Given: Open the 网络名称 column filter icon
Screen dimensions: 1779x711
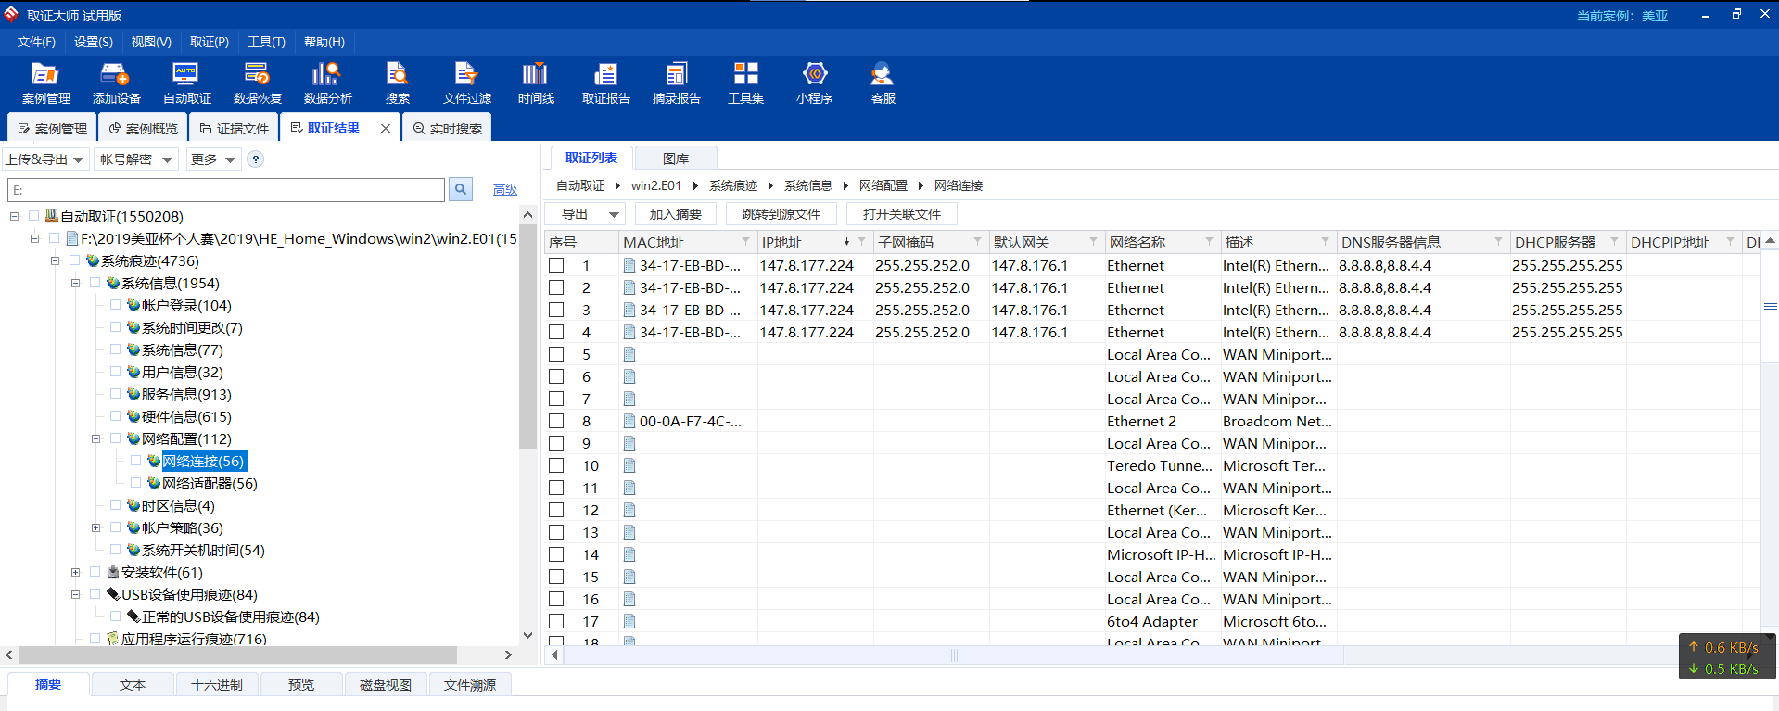Looking at the screenshot, I should pyautogui.click(x=1209, y=241).
